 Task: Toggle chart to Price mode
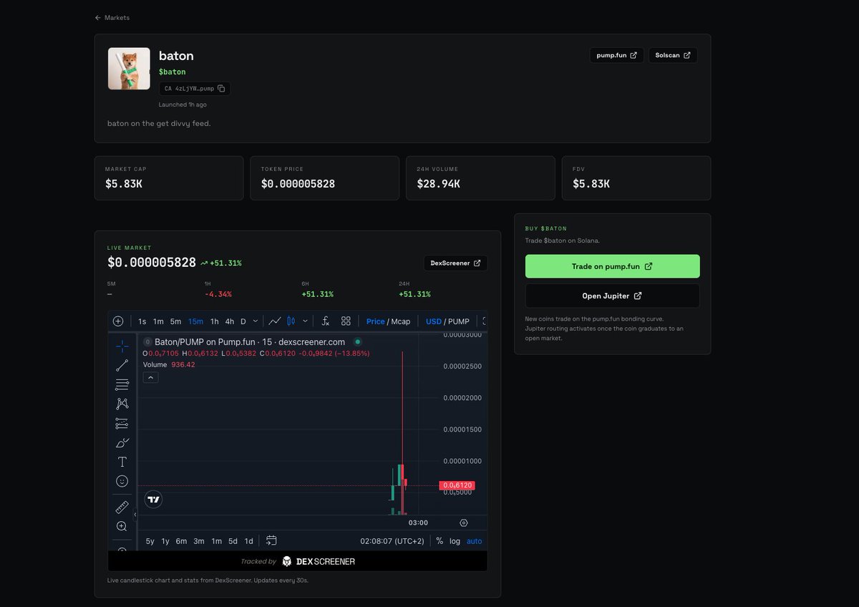(x=375, y=321)
